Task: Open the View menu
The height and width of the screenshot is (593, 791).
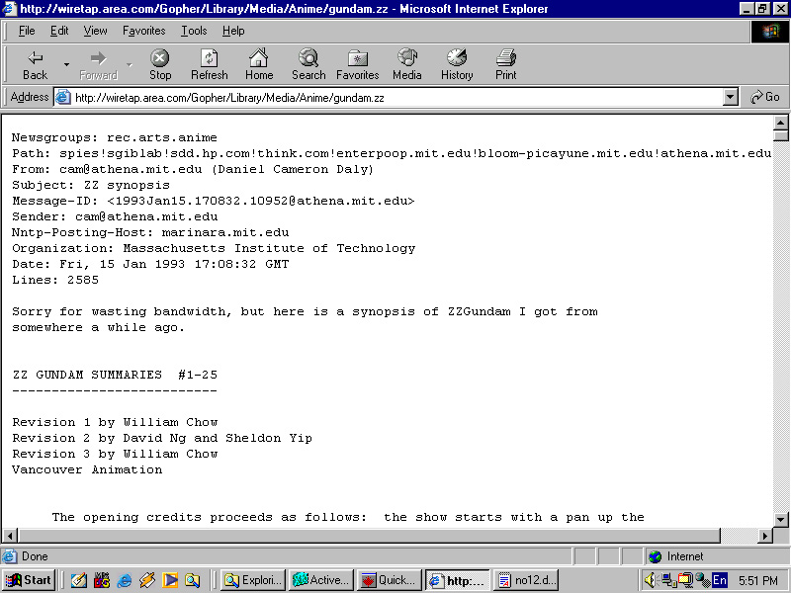Action: 95,31
